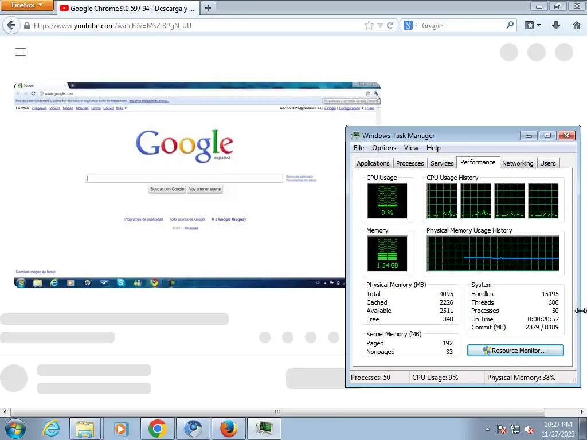This screenshot has height=440, width=587.
Task: Click the Task Manager title bar icon
Action: tap(355, 135)
